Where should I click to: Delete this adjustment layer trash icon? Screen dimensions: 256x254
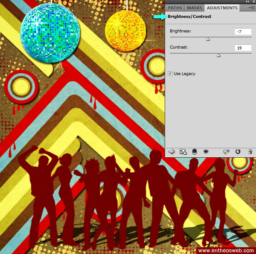click(250, 152)
